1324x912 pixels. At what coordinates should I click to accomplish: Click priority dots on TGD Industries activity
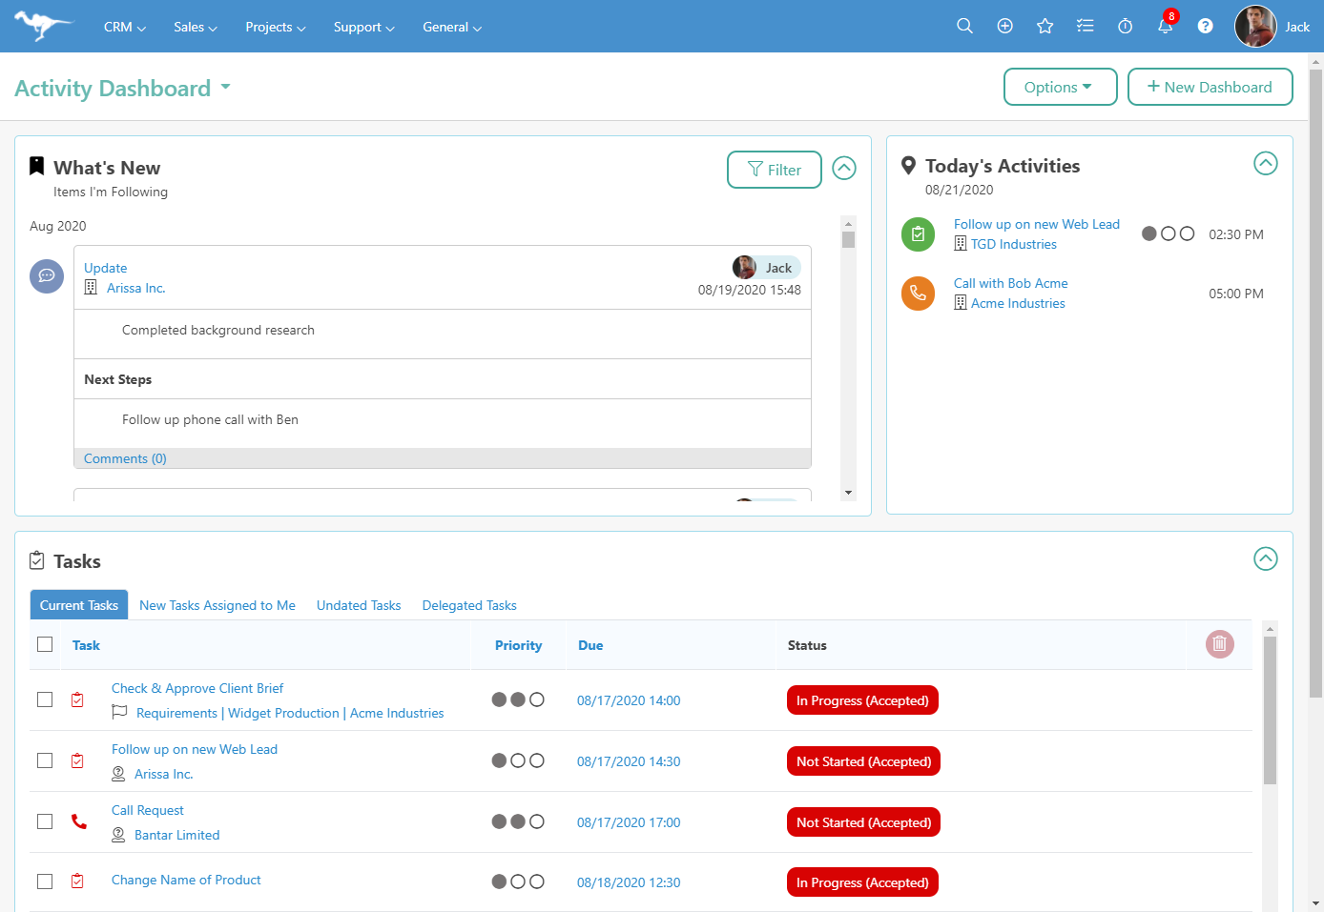[1168, 233]
